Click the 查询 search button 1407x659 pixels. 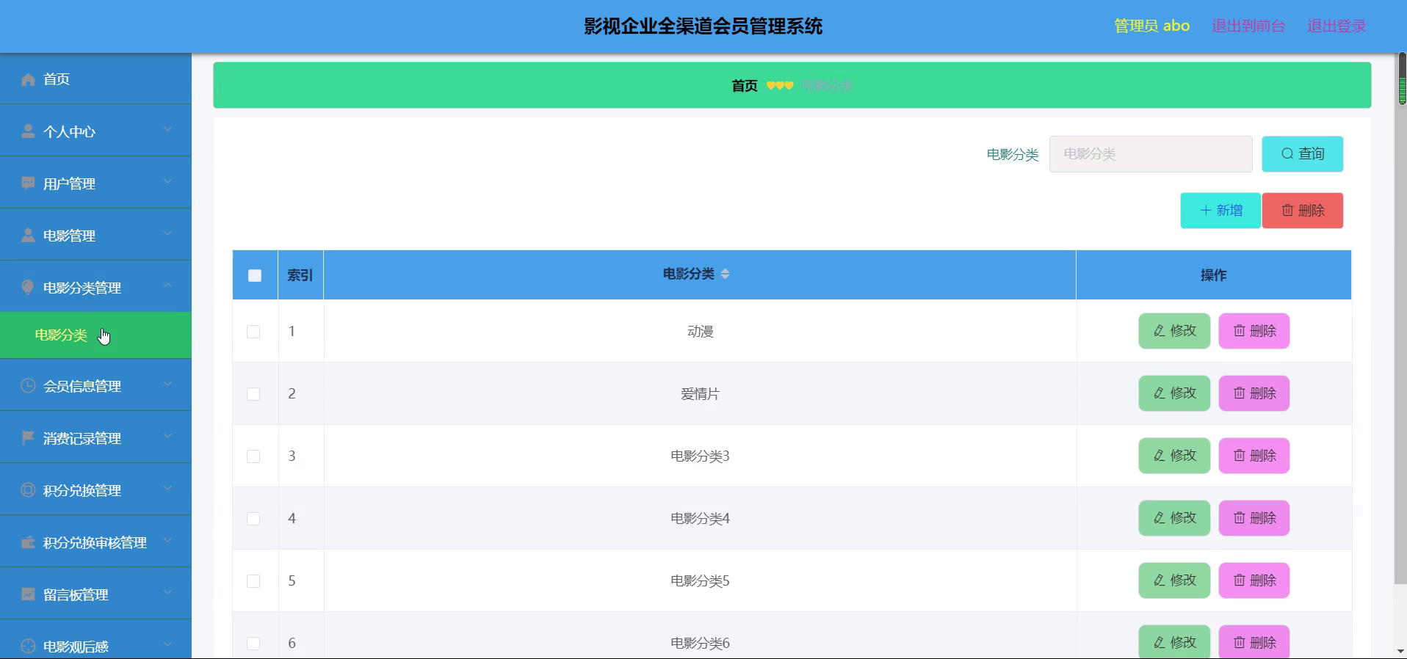pyautogui.click(x=1303, y=154)
